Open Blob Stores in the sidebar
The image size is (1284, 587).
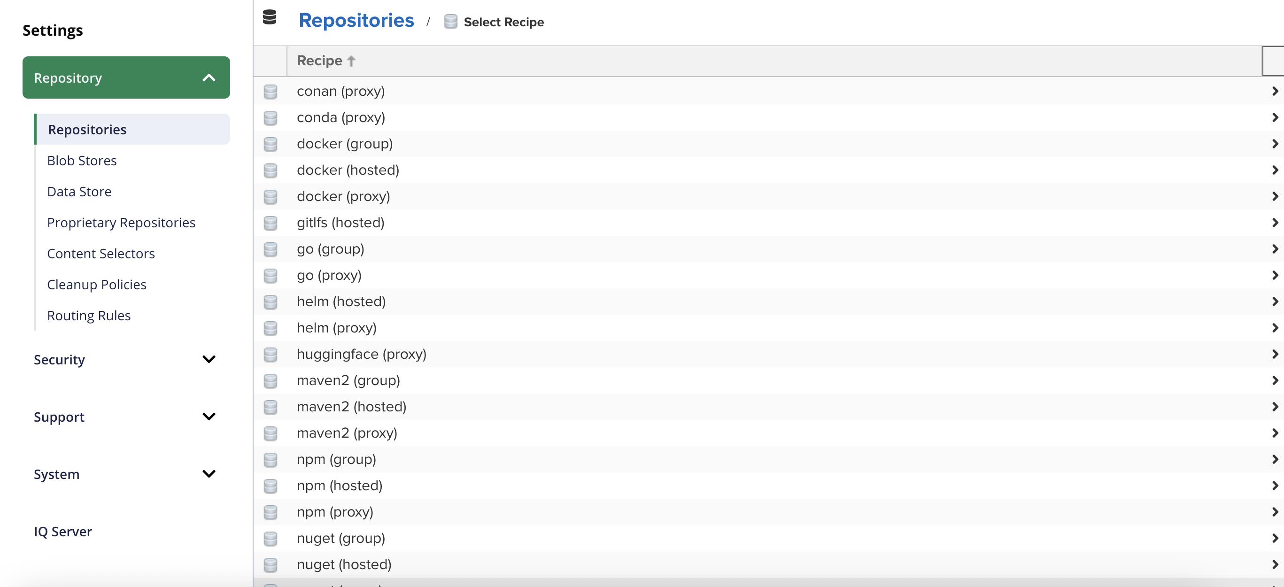point(82,161)
